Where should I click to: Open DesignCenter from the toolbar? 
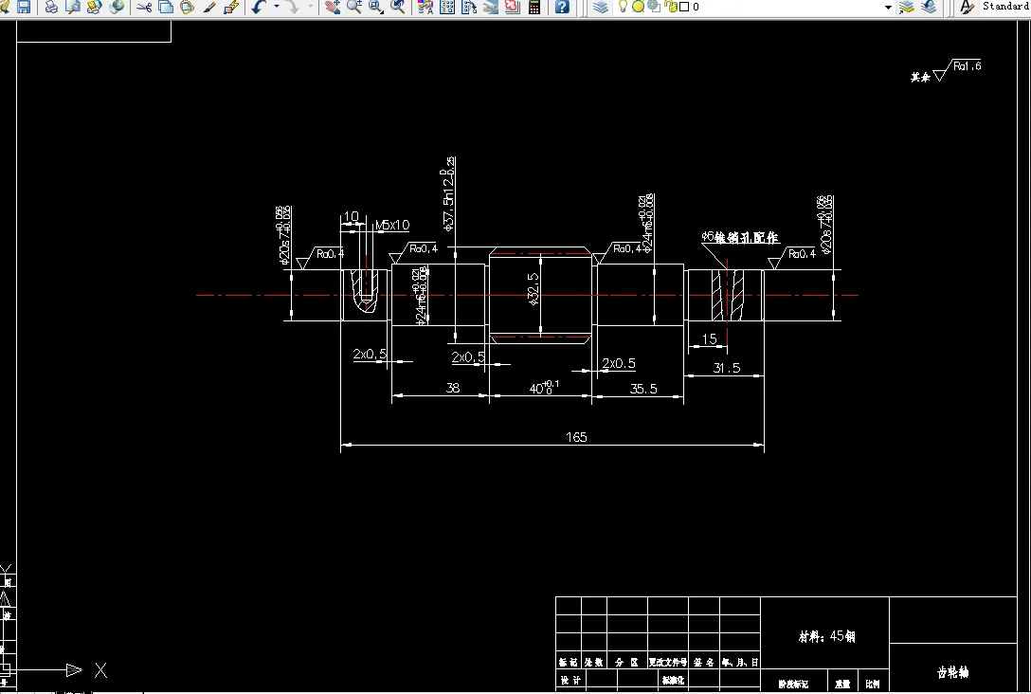(447, 7)
